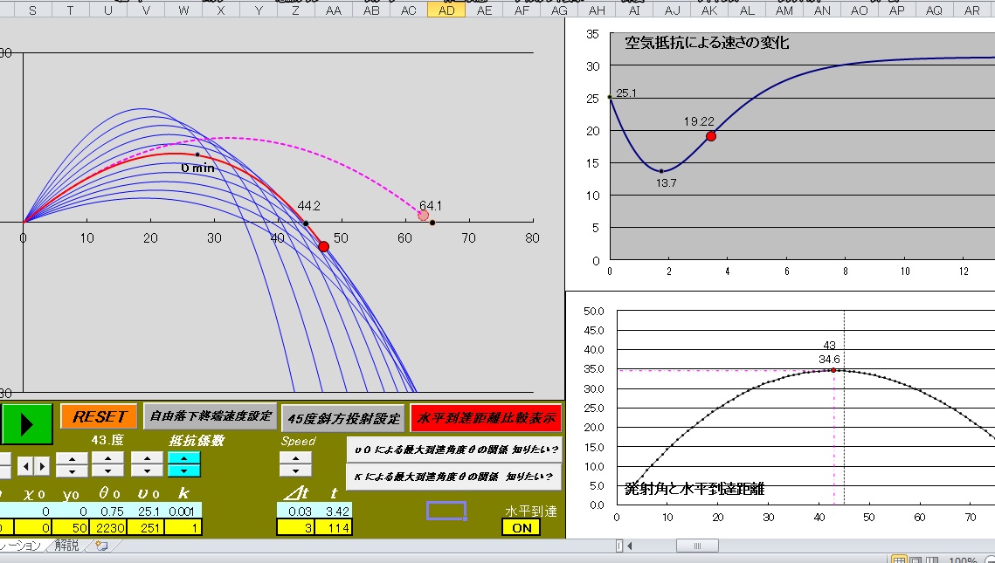
Task: Select column S header
Action: [32, 10]
